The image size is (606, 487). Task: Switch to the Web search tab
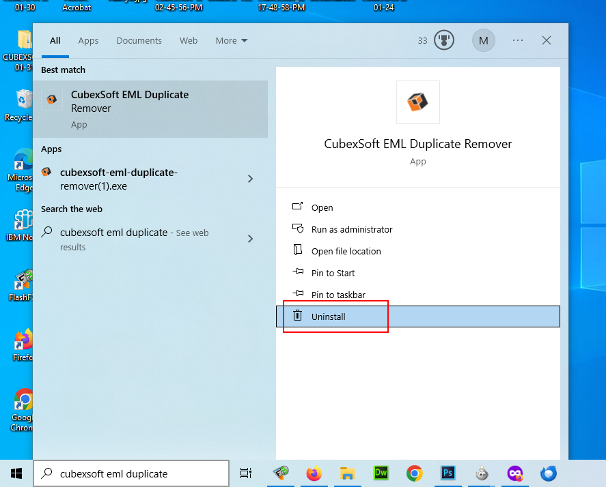click(189, 40)
